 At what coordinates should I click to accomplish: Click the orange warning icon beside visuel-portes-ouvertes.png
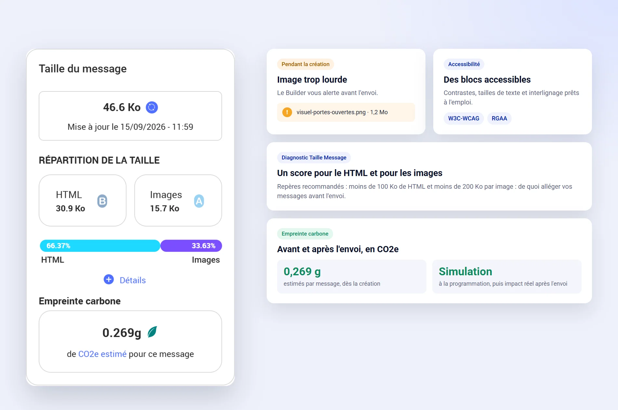(x=287, y=112)
